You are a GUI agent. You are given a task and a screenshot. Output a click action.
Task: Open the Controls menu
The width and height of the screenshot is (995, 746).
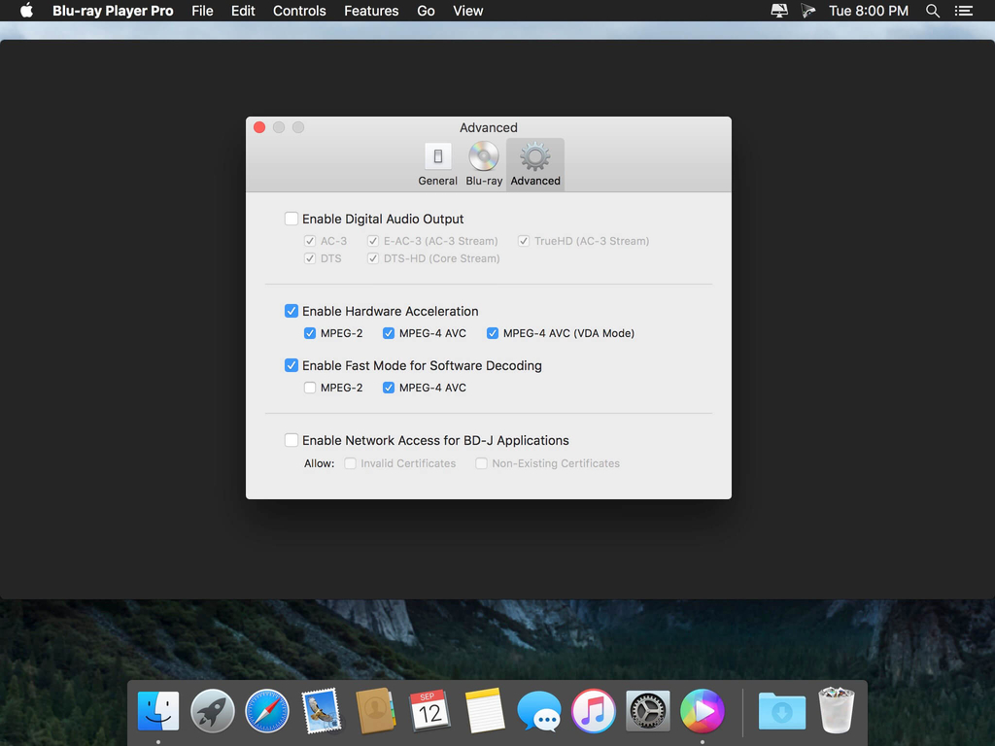tap(299, 11)
